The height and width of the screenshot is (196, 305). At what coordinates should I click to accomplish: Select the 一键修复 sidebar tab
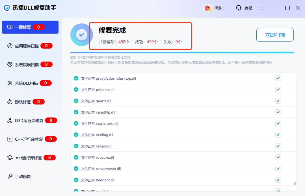(x=30, y=27)
